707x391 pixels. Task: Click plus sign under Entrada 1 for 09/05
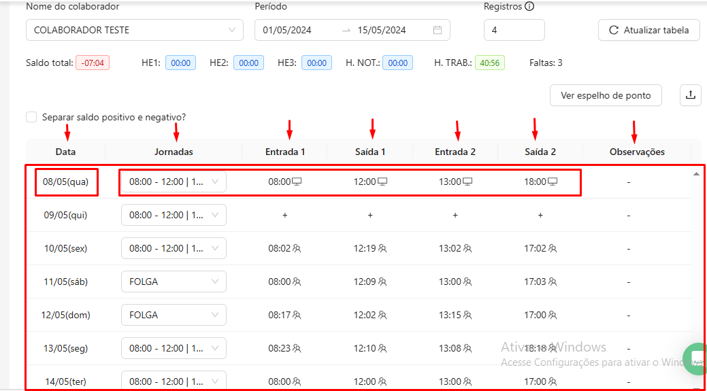[x=285, y=215]
